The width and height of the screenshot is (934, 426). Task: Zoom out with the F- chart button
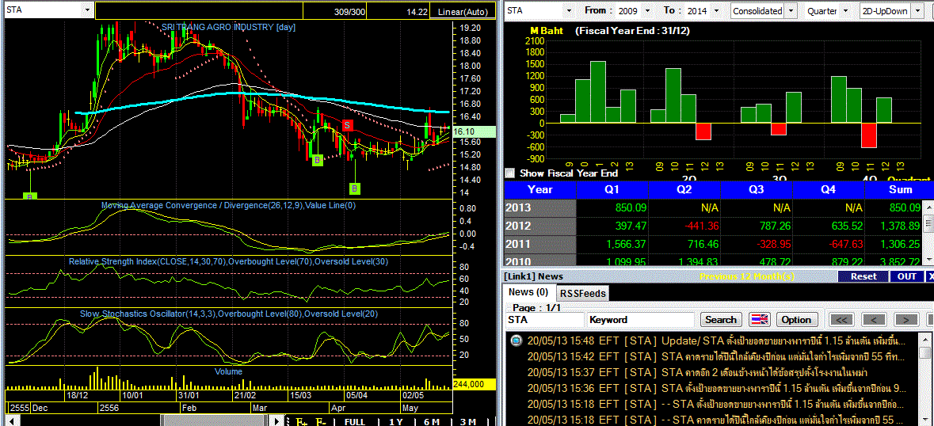coord(321,421)
